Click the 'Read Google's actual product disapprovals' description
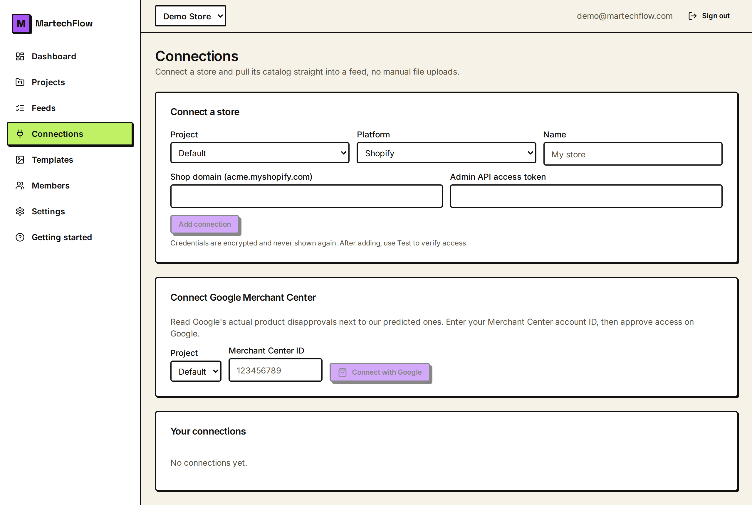Screen dimensions: 752x505 pos(432,328)
